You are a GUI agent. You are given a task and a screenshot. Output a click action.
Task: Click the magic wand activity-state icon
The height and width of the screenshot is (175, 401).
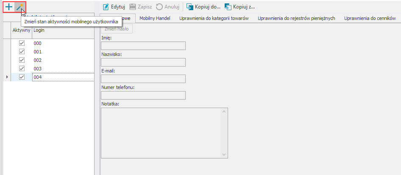pos(19,7)
